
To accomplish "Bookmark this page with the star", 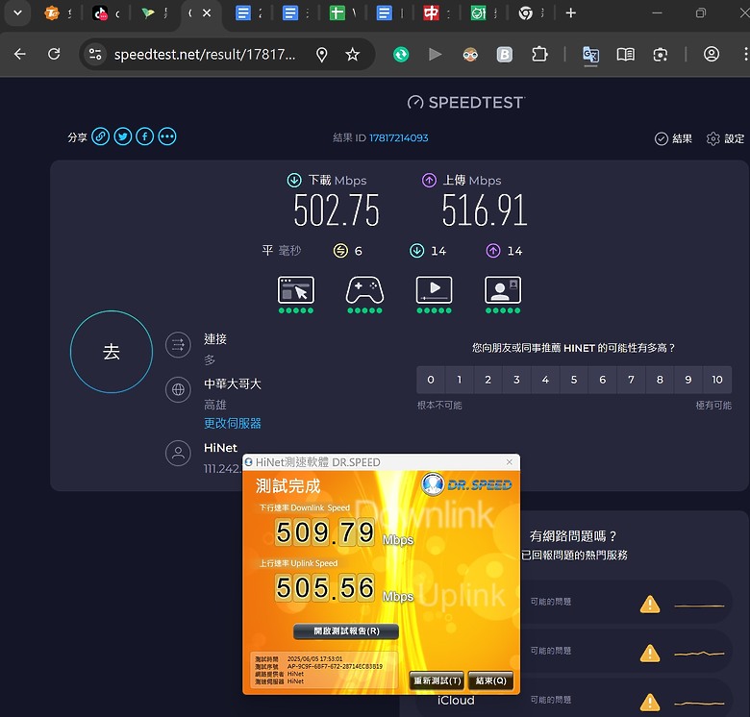I will (353, 55).
